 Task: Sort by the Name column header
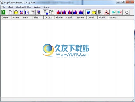pos(17,17)
